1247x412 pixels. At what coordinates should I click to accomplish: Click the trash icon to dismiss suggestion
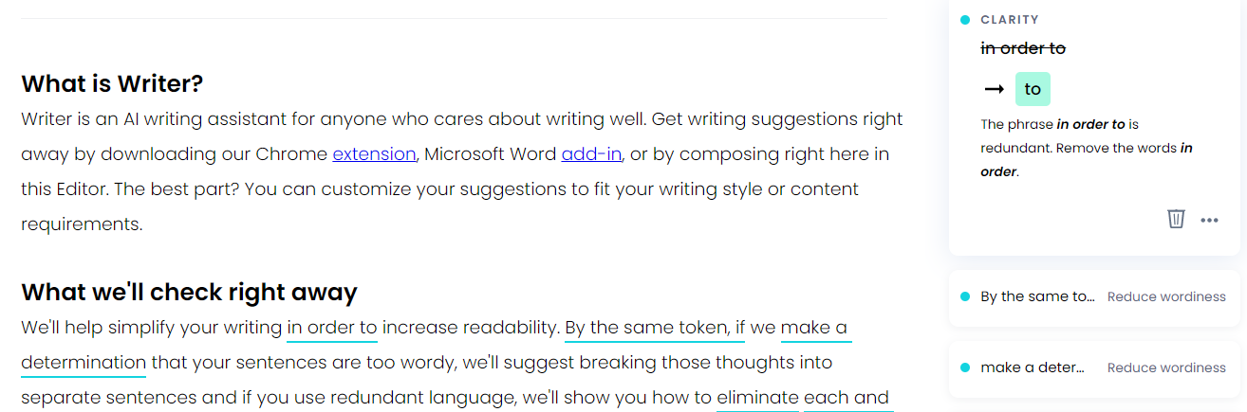[1176, 219]
